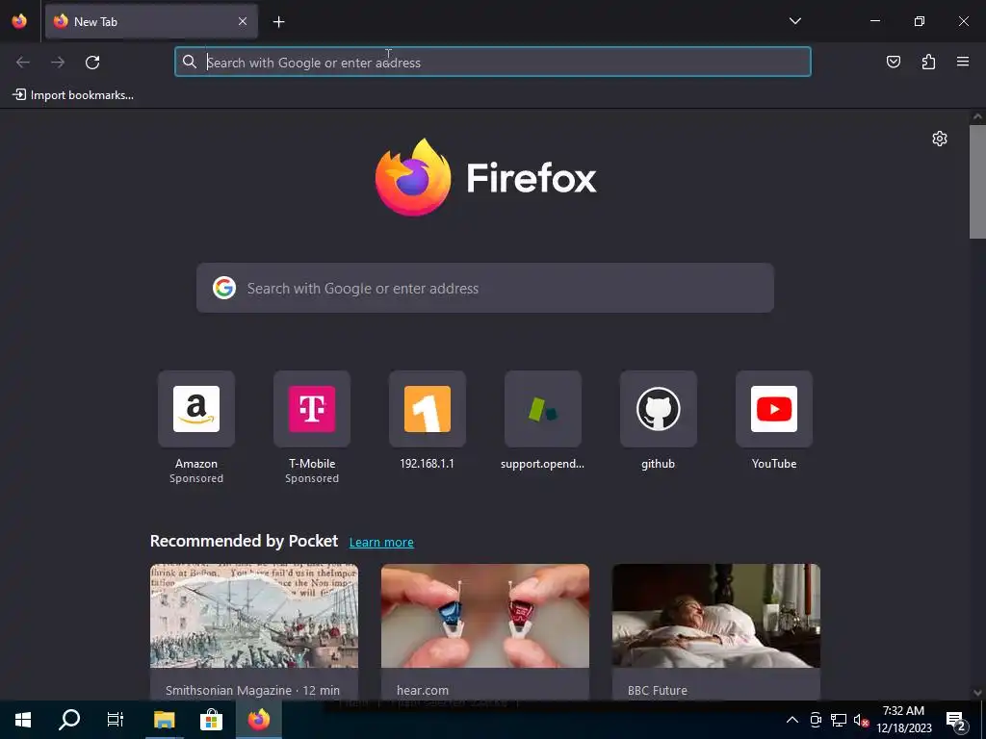Select the New Tab tab

[151, 21]
